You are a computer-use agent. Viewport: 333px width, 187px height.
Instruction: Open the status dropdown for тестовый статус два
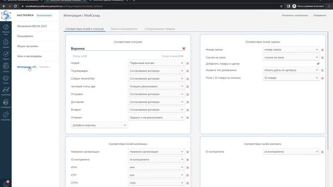[156, 86]
